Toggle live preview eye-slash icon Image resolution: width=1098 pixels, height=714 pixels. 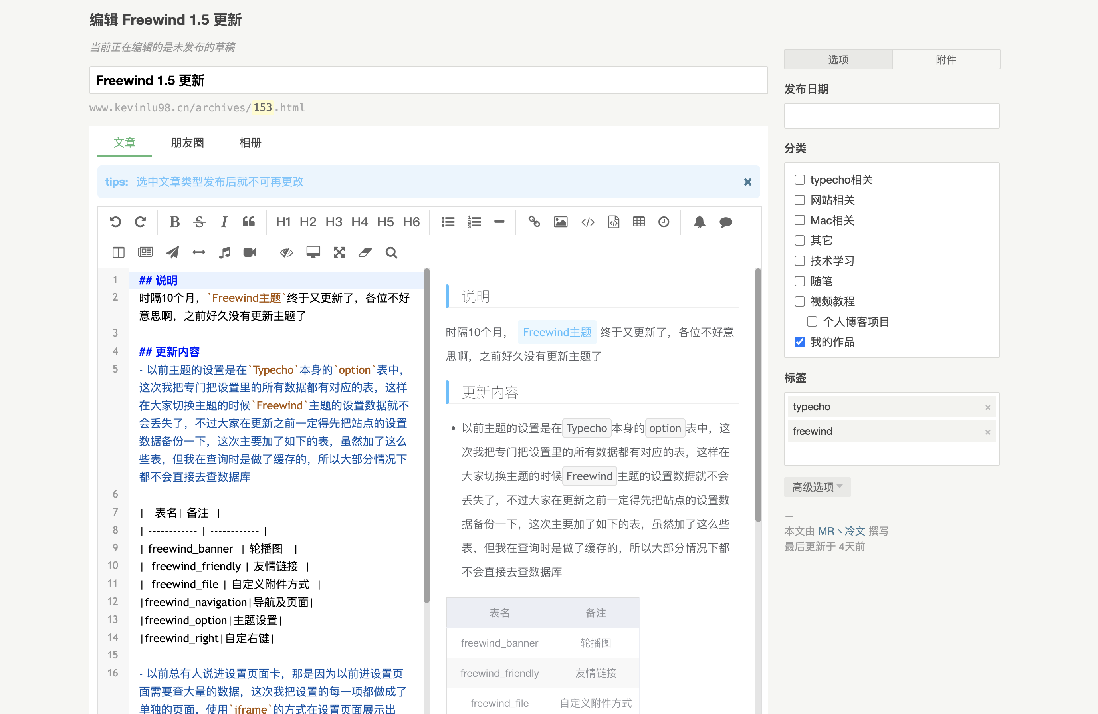286,252
